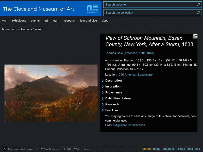
Task: Click Order a digital file for publication
Action: pyautogui.click(x=125, y=125)
